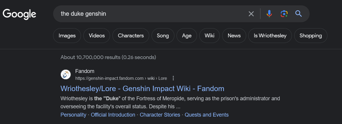This screenshot has height=124, width=342.
Task: Open Google Lens image search
Action: click(284, 14)
